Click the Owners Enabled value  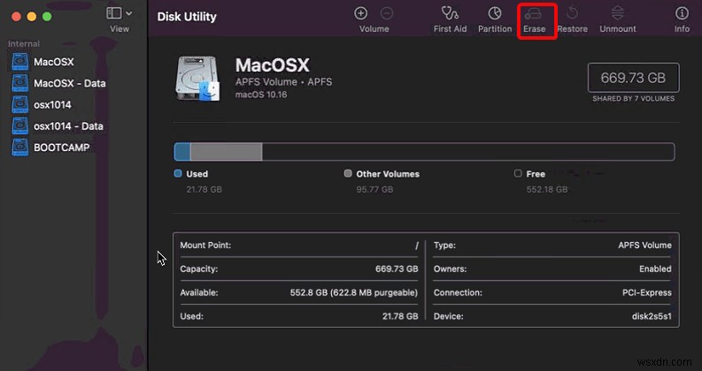pos(655,269)
